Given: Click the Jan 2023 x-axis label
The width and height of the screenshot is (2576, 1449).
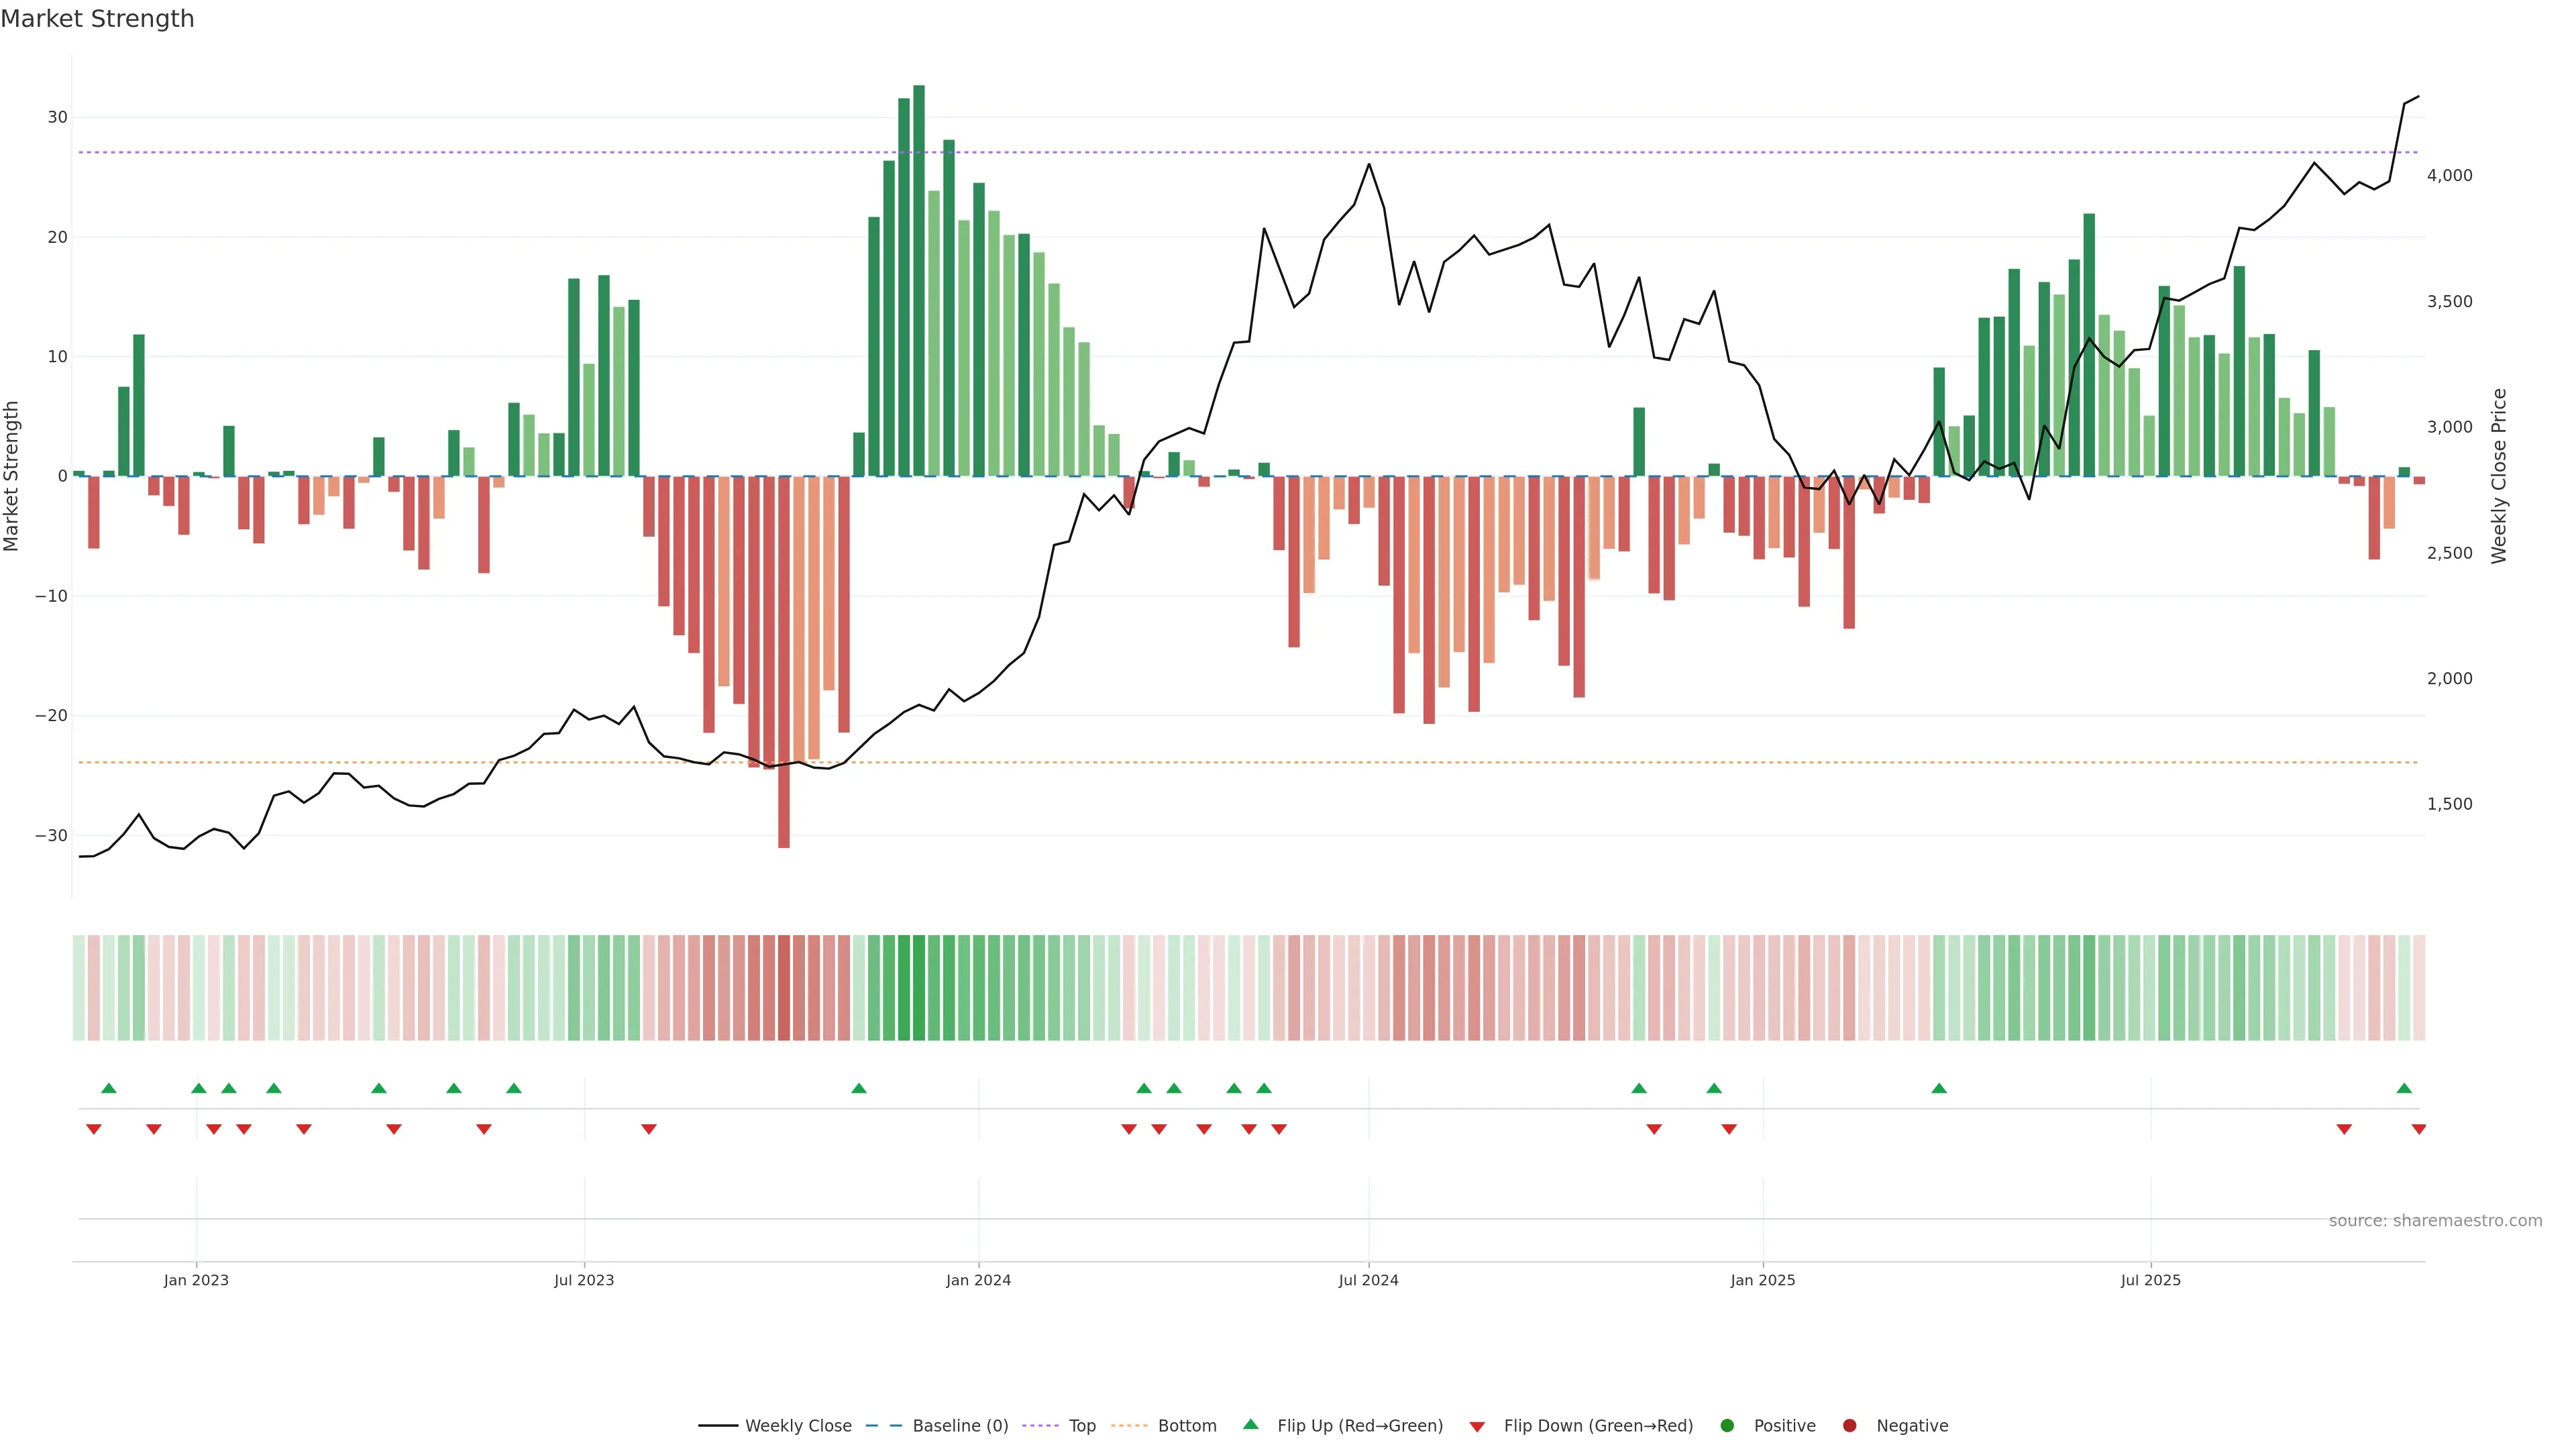Looking at the screenshot, I should coord(196,1280).
